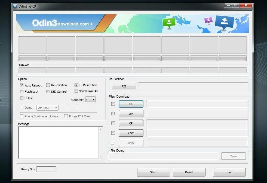Open the AutoStart dropdown
This screenshot has width=267, height=183.
[90, 99]
